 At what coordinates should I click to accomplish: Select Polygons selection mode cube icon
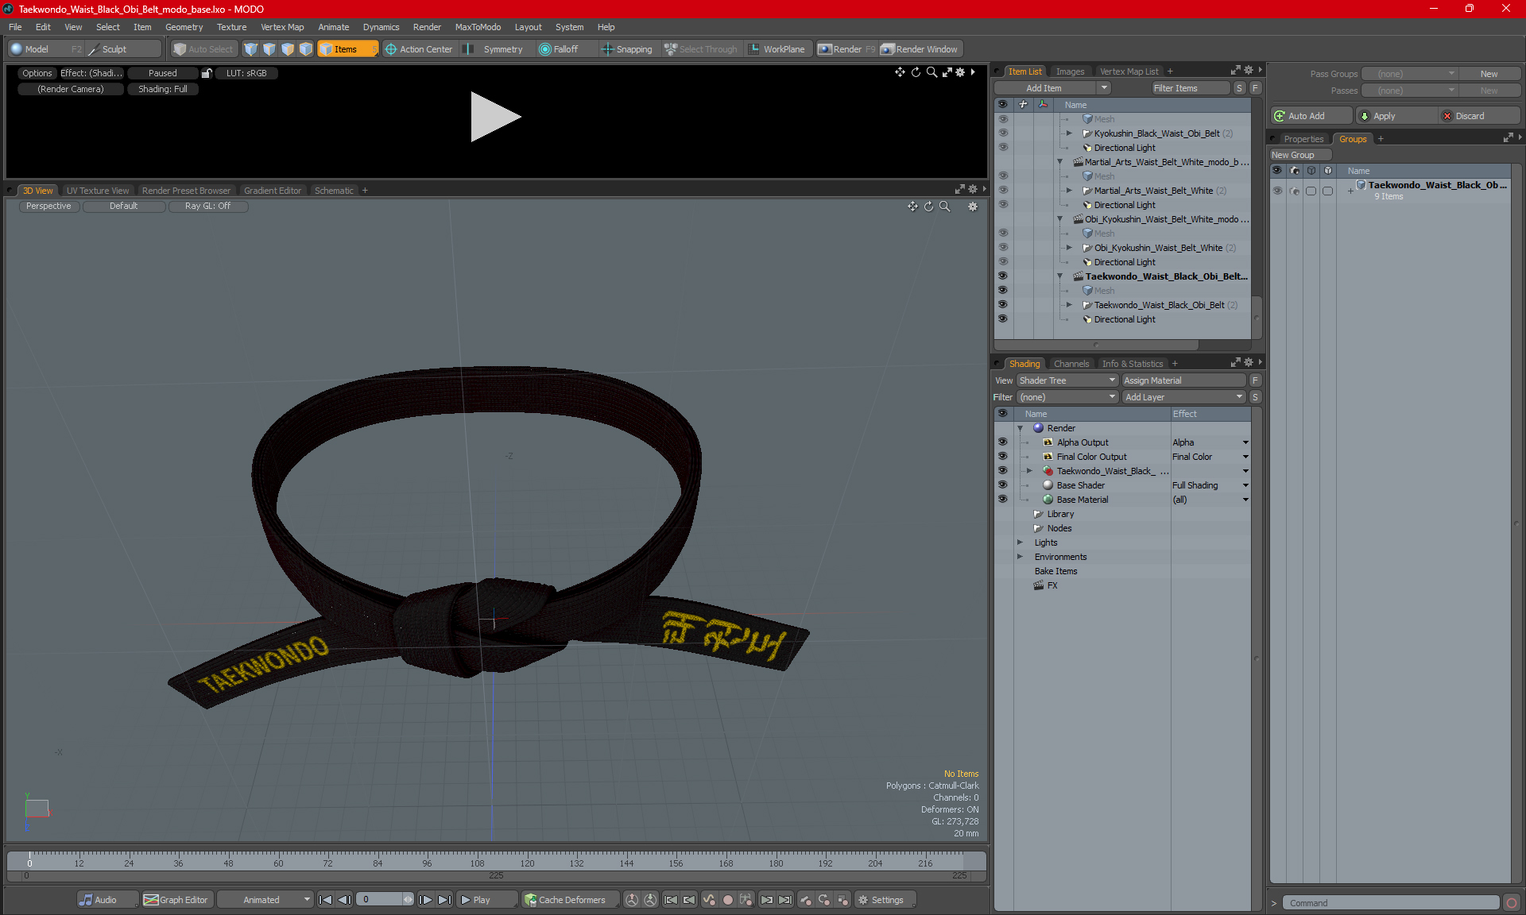288,49
